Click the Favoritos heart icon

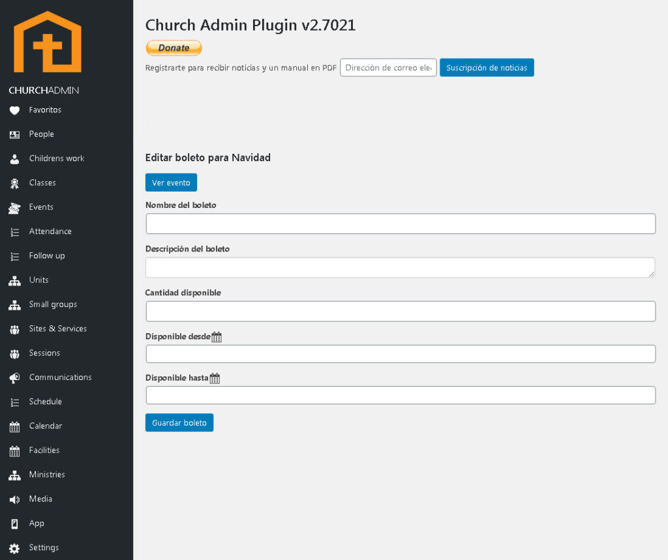pyautogui.click(x=14, y=110)
